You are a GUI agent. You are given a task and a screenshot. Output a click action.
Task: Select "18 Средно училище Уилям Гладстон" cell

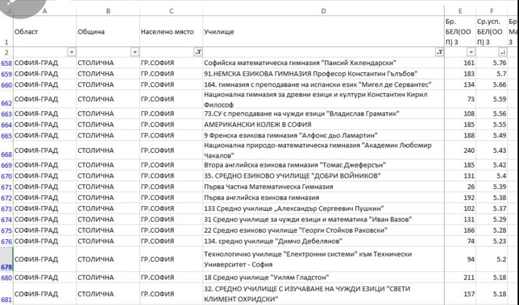323,278
